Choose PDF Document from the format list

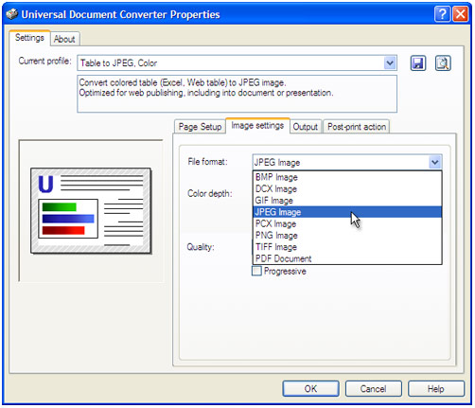click(x=347, y=258)
